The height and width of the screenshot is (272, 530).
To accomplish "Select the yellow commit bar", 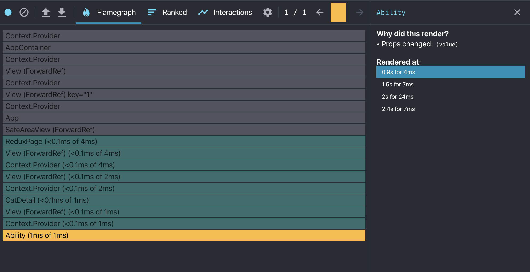I will point(338,12).
